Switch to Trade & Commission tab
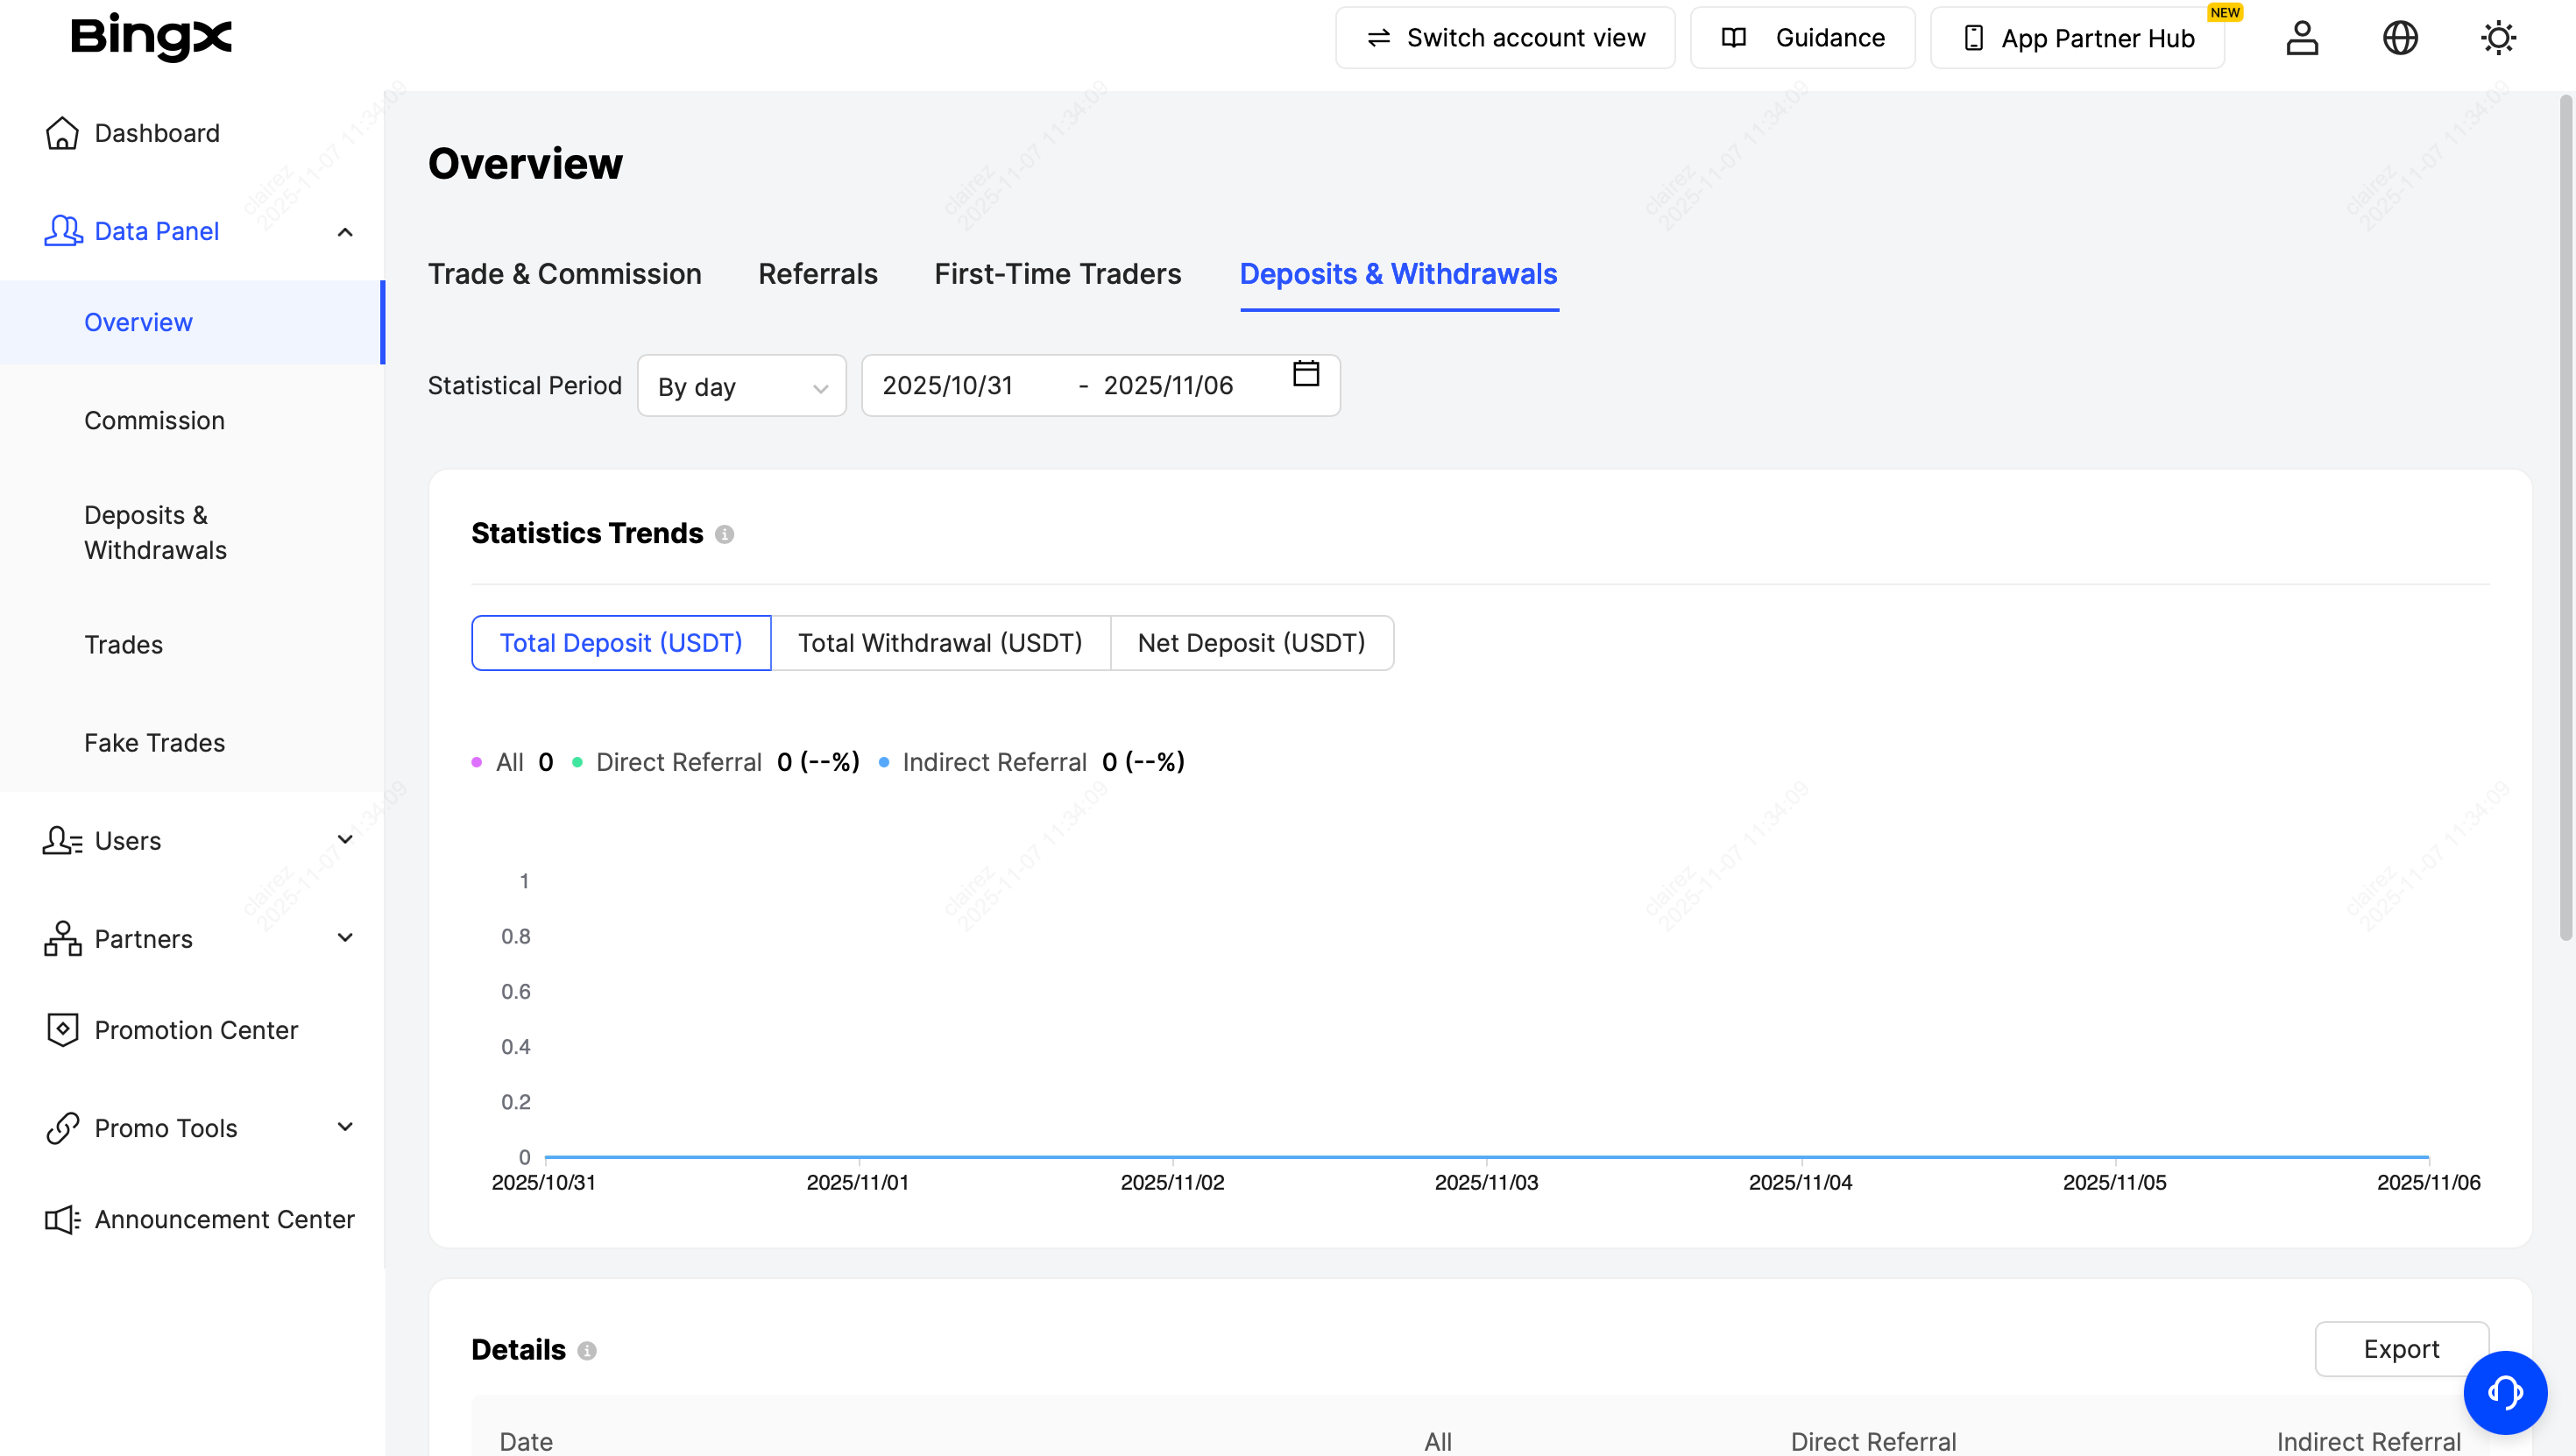The image size is (2576, 1456). point(564,274)
